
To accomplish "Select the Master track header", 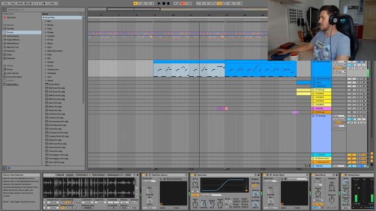I will click(x=321, y=166).
